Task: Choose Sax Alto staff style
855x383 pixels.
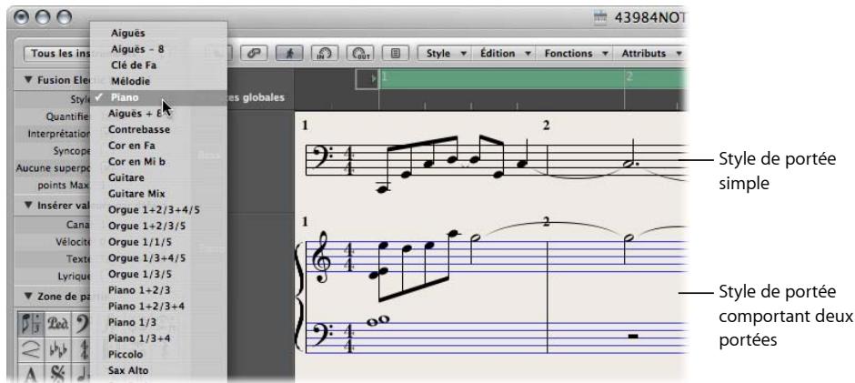Action: pyautogui.click(x=158, y=370)
